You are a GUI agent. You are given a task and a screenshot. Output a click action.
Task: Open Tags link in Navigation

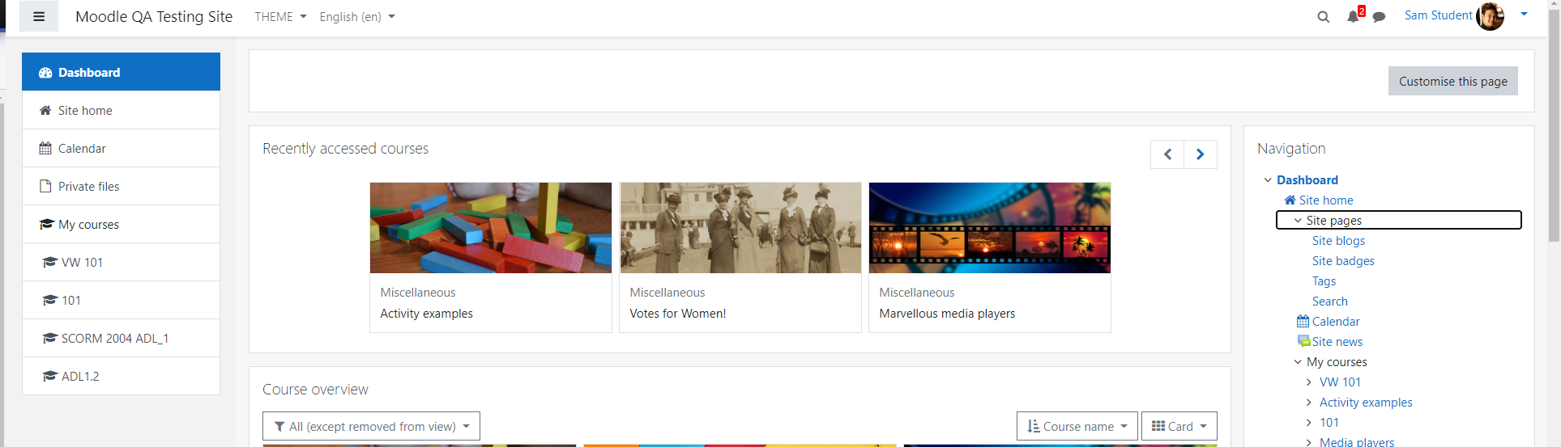pyautogui.click(x=1324, y=281)
